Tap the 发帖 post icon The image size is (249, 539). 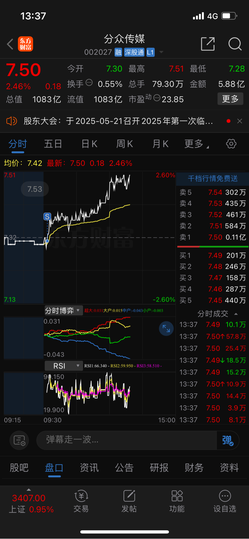(129, 501)
